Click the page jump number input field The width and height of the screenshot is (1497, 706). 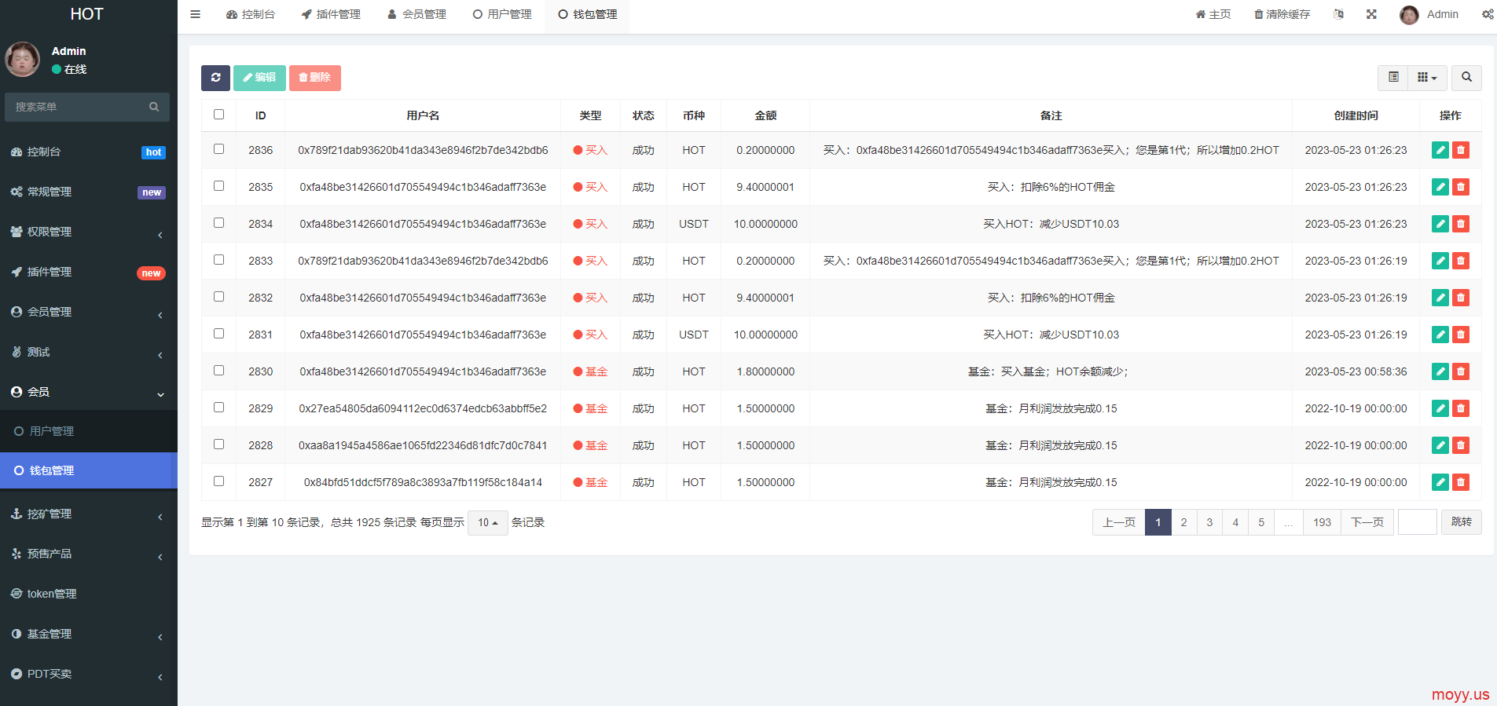point(1417,522)
